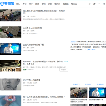Open the Weibo icon in header
The height and width of the screenshot is (106, 106).
[94, 4]
